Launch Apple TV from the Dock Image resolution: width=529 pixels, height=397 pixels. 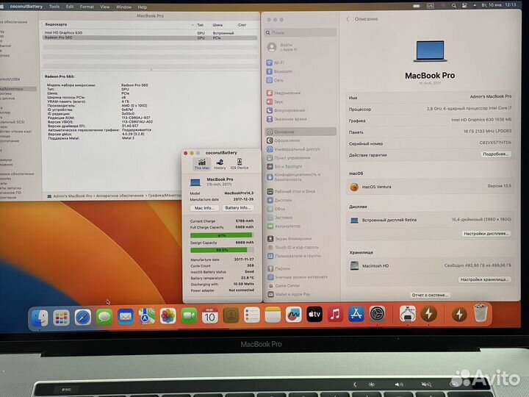pos(314,315)
